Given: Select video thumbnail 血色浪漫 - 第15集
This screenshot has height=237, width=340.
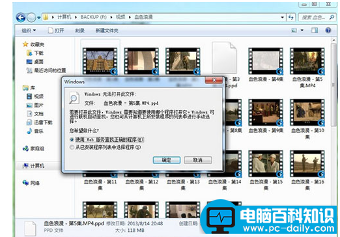Looking at the screenshot, I should 266,164.
